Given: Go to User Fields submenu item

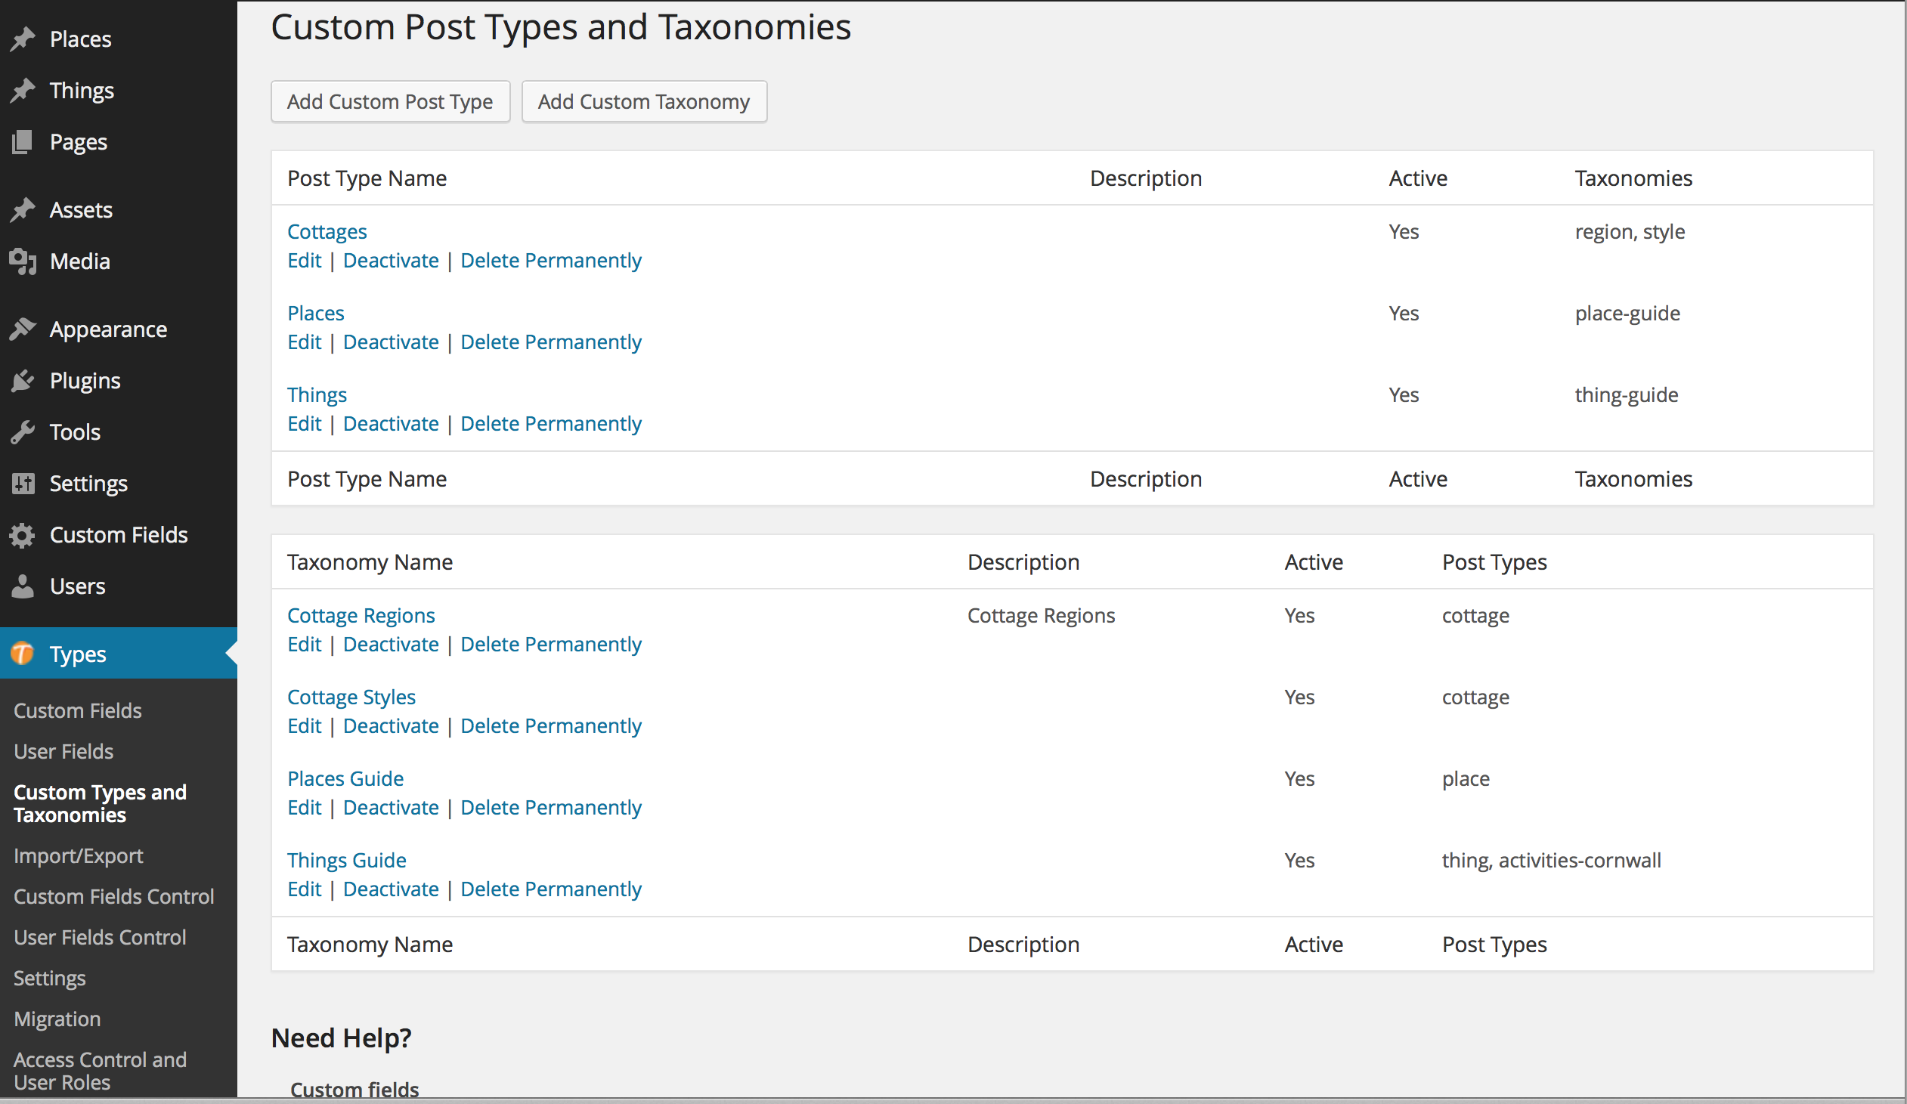Looking at the screenshot, I should [x=63, y=751].
